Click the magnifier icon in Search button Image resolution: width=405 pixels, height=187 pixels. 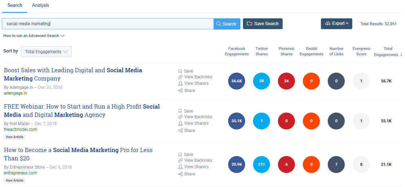pyautogui.click(x=218, y=24)
